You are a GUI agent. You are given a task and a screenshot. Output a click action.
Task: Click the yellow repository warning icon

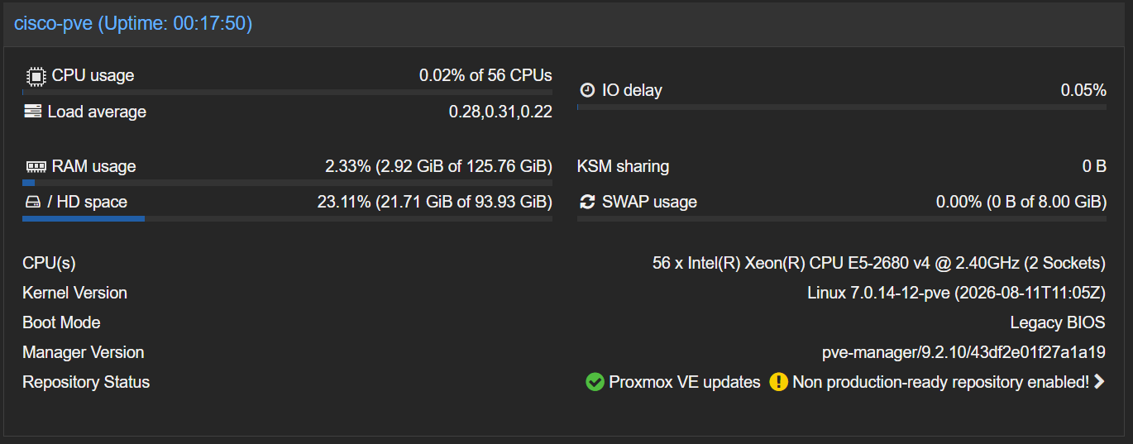point(778,382)
